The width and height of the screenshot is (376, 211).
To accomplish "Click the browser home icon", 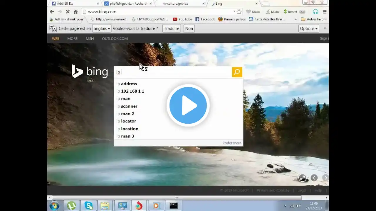I will coord(76,12).
